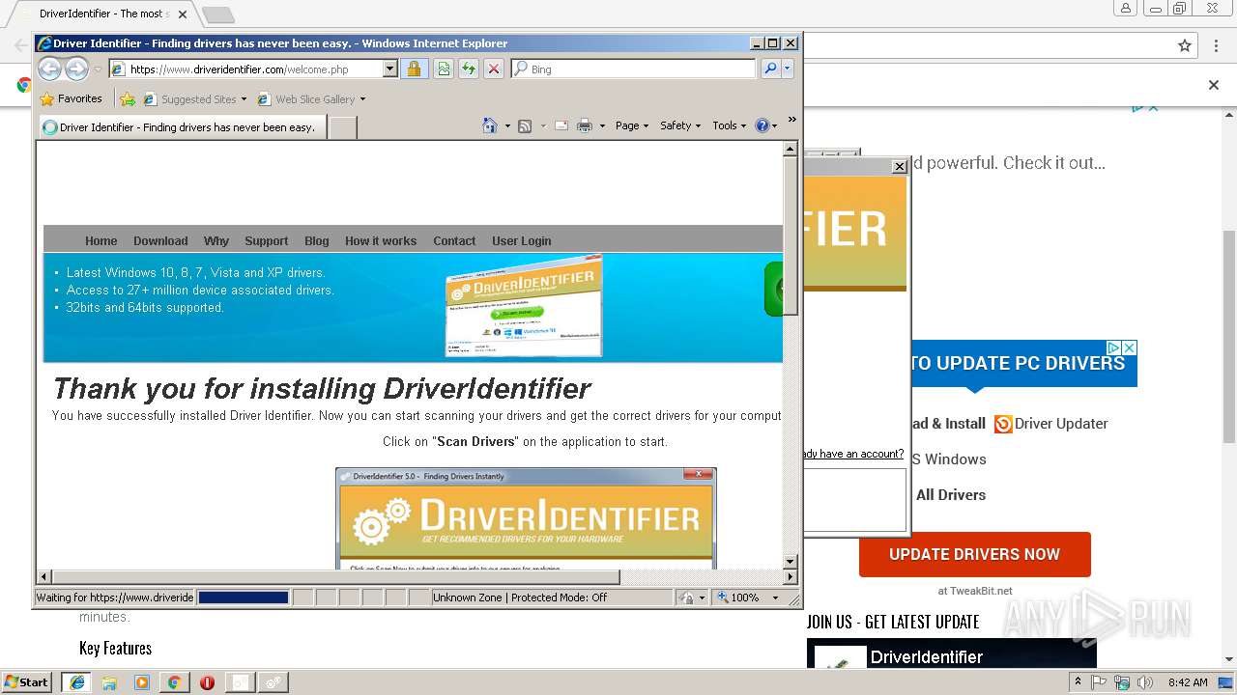Open the Why navigation link
The height and width of the screenshot is (695, 1237).
tap(216, 240)
